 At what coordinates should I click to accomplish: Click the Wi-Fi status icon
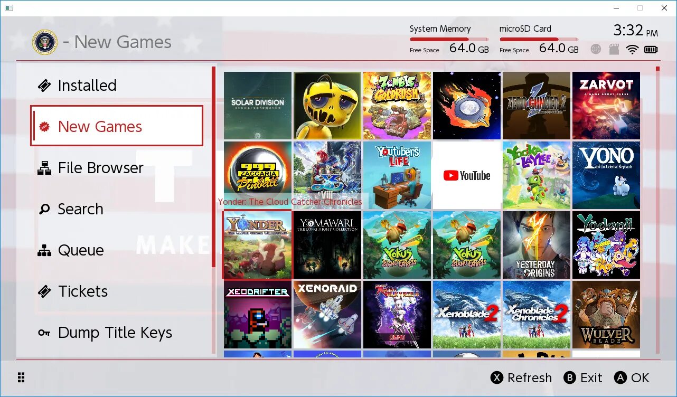[x=633, y=49]
